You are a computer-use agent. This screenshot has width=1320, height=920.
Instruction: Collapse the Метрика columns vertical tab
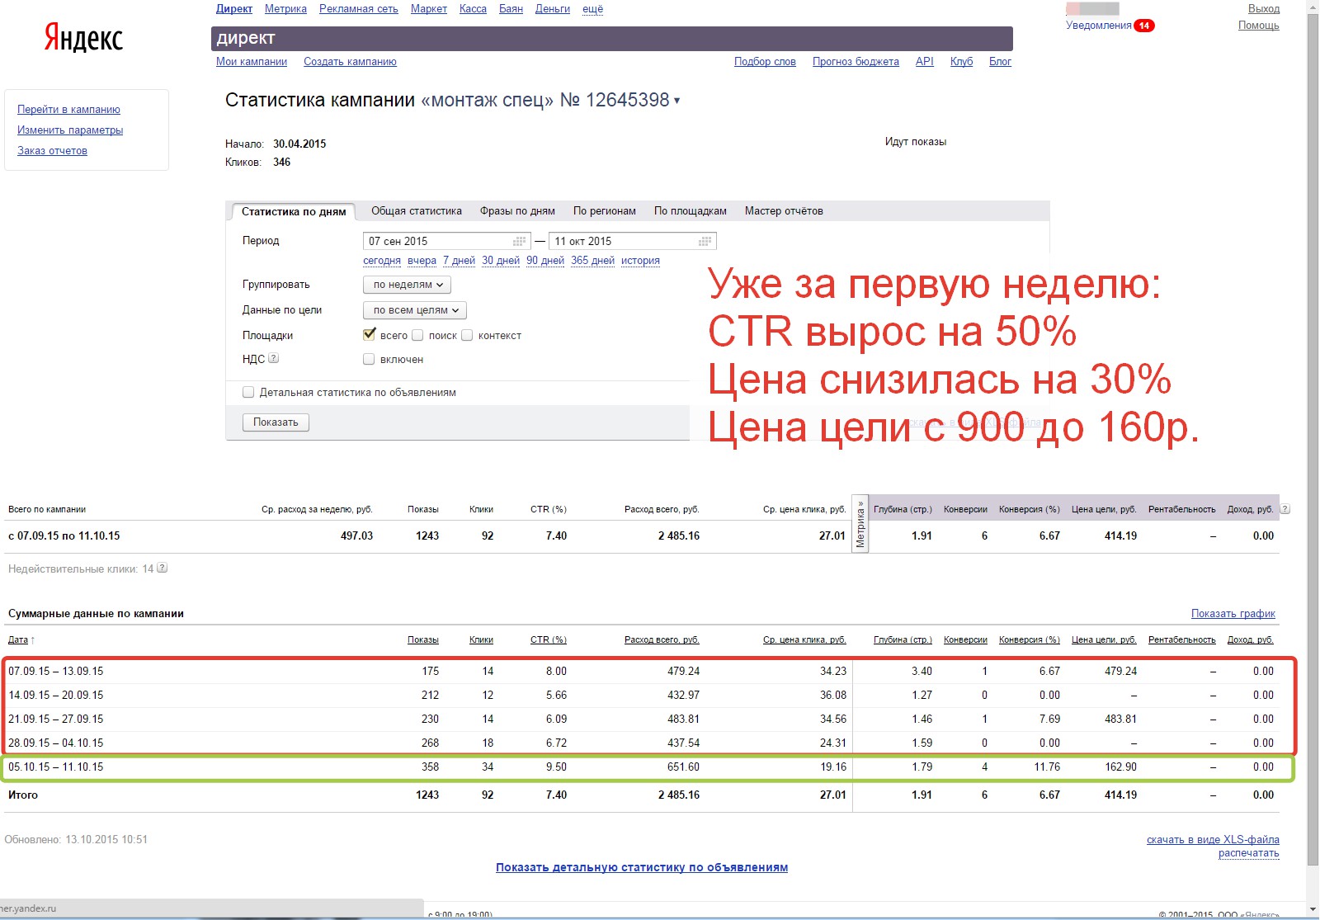(860, 524)
